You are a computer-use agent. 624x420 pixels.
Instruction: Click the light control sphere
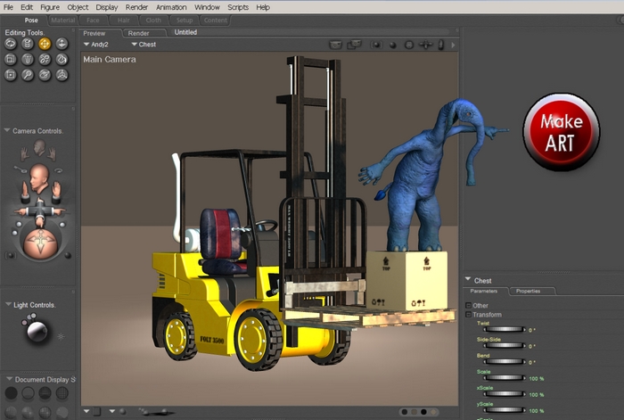(37, 332)
